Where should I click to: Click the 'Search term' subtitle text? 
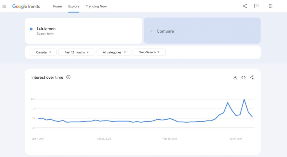coord(45,34)
